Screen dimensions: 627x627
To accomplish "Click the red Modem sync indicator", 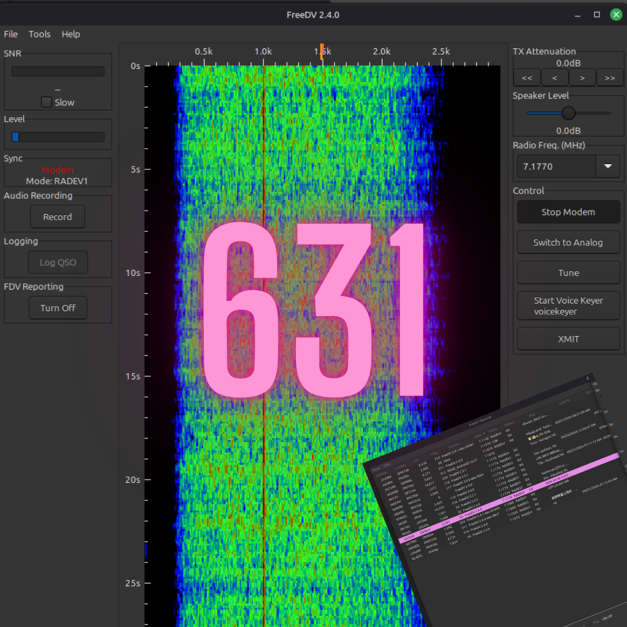I will click(57, 170).
